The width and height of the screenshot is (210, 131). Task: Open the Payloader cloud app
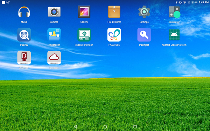(54, 58)
